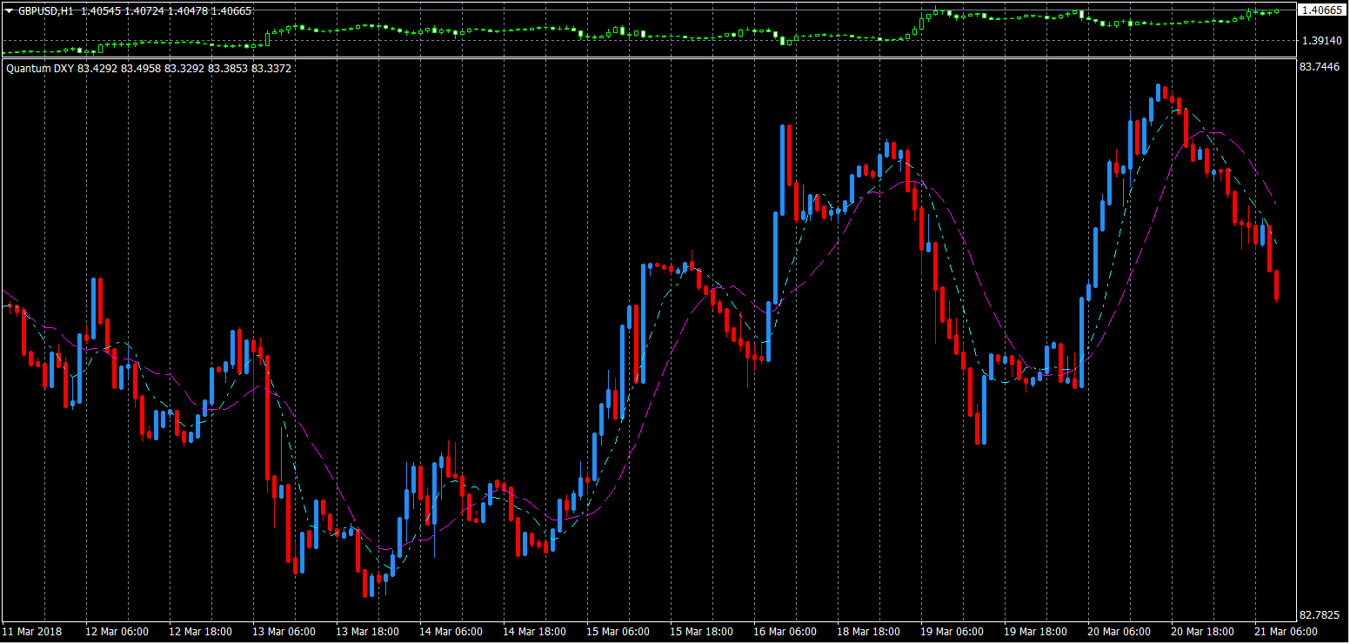This screenshot has width=1350, height=644.
Task: Click the 15 Mar 06:00 time label
Action: [618, 631]
